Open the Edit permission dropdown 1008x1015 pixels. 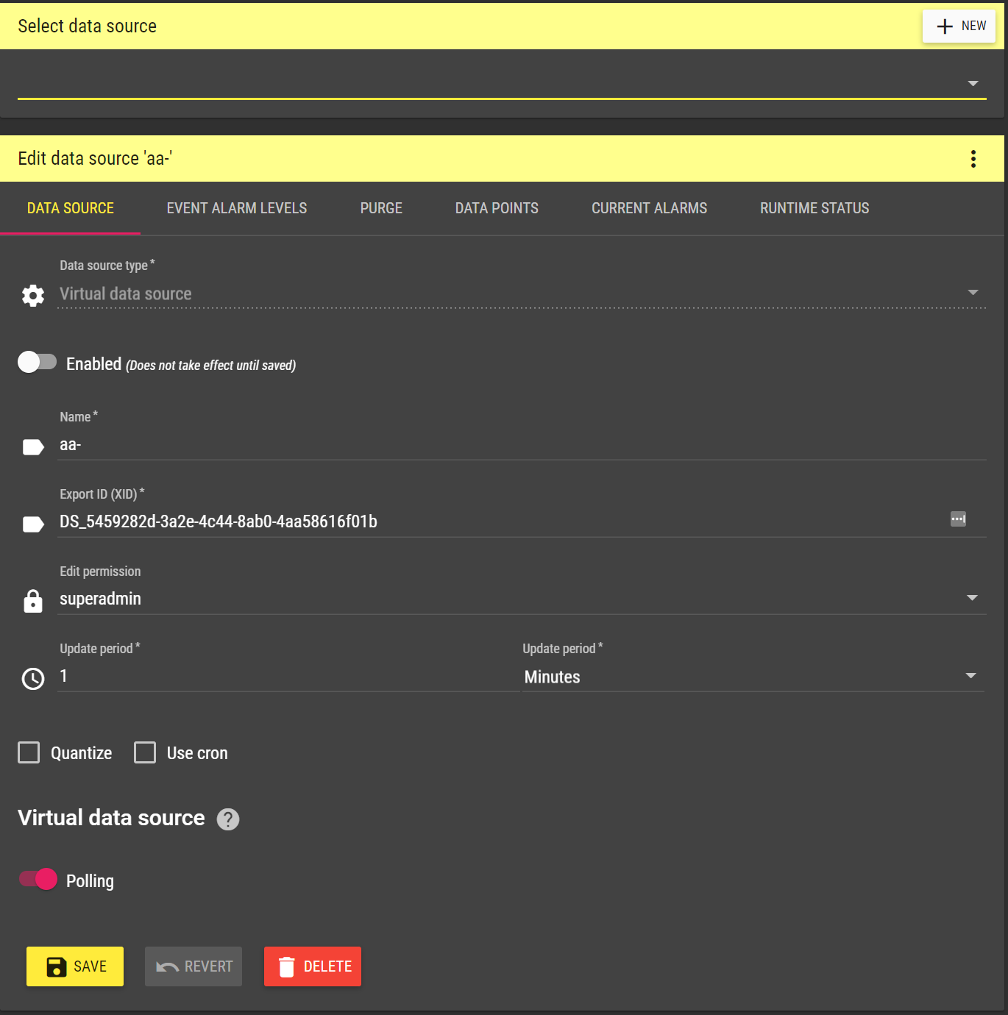(x=973, y=598)
